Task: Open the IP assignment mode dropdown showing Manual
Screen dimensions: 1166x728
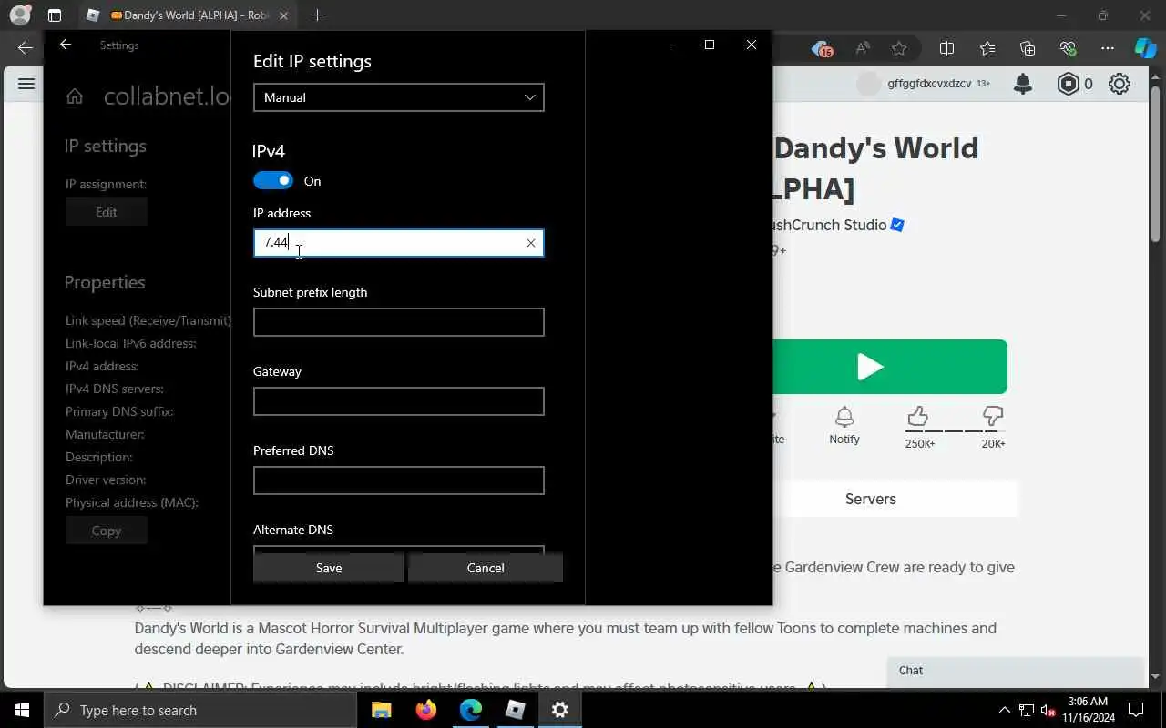Action: pos(398,97)
